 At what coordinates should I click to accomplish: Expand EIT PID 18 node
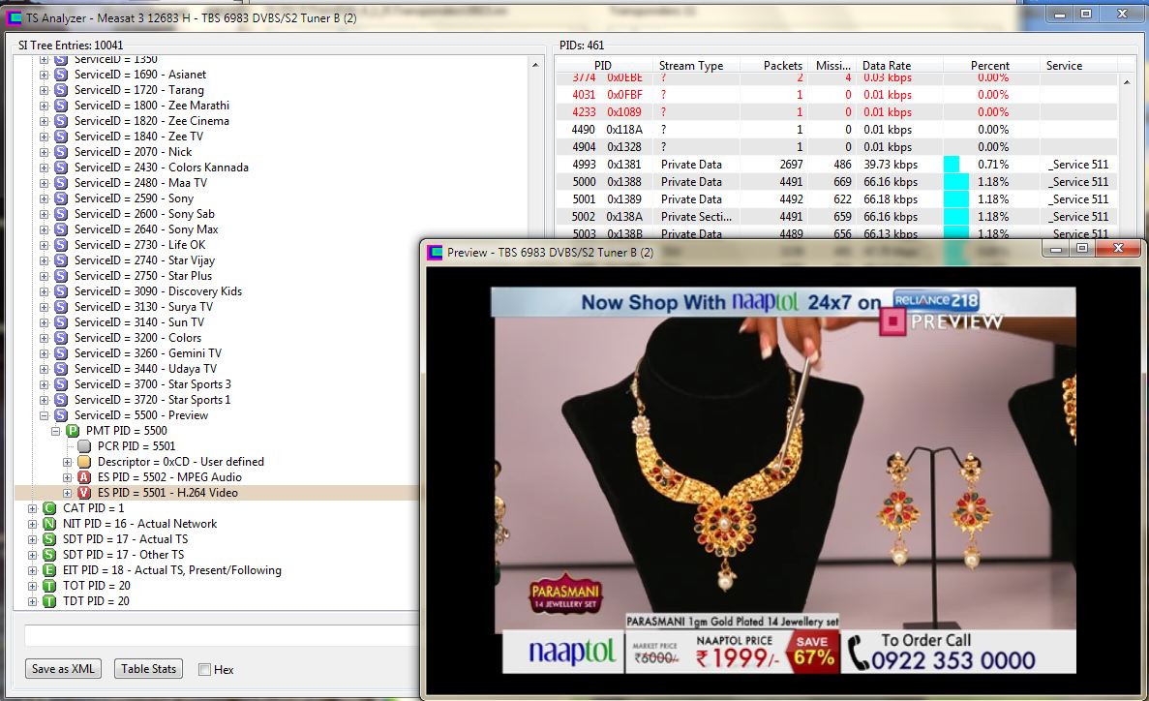tap(32, 570)
